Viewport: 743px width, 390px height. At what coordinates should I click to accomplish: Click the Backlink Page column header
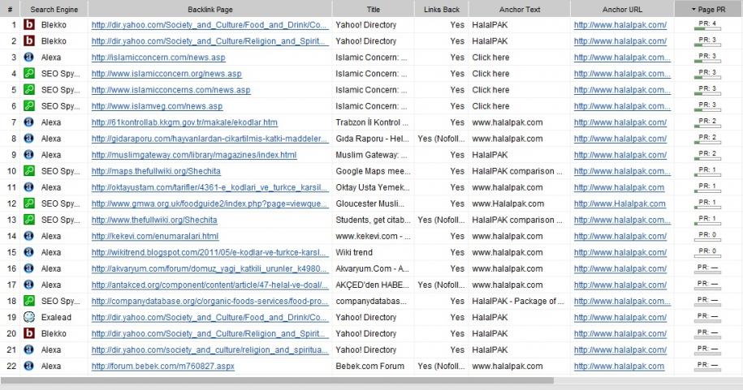coord(210,8)
